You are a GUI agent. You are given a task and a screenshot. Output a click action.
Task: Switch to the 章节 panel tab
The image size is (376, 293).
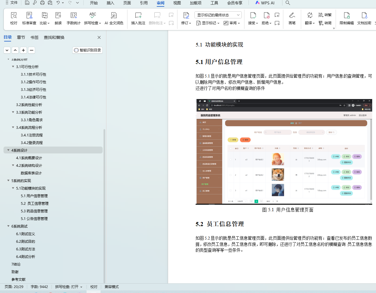coord(21,37)
